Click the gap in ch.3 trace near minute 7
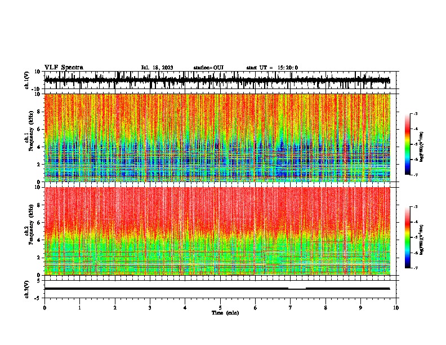This screenshot has width=446, height=345. [x=297, y=289]
